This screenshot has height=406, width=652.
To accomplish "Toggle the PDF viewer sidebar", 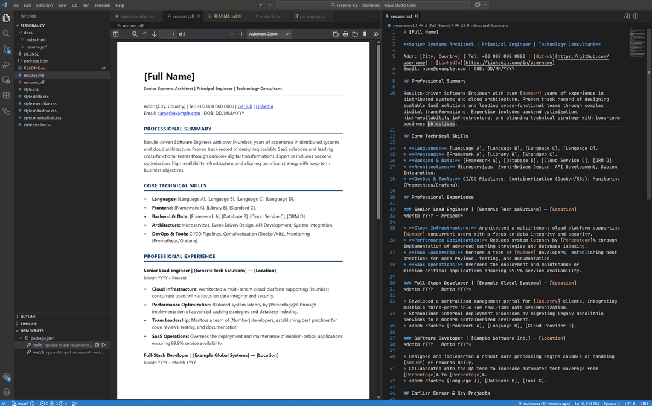I will pyautogui.click(x=116, y=34).
